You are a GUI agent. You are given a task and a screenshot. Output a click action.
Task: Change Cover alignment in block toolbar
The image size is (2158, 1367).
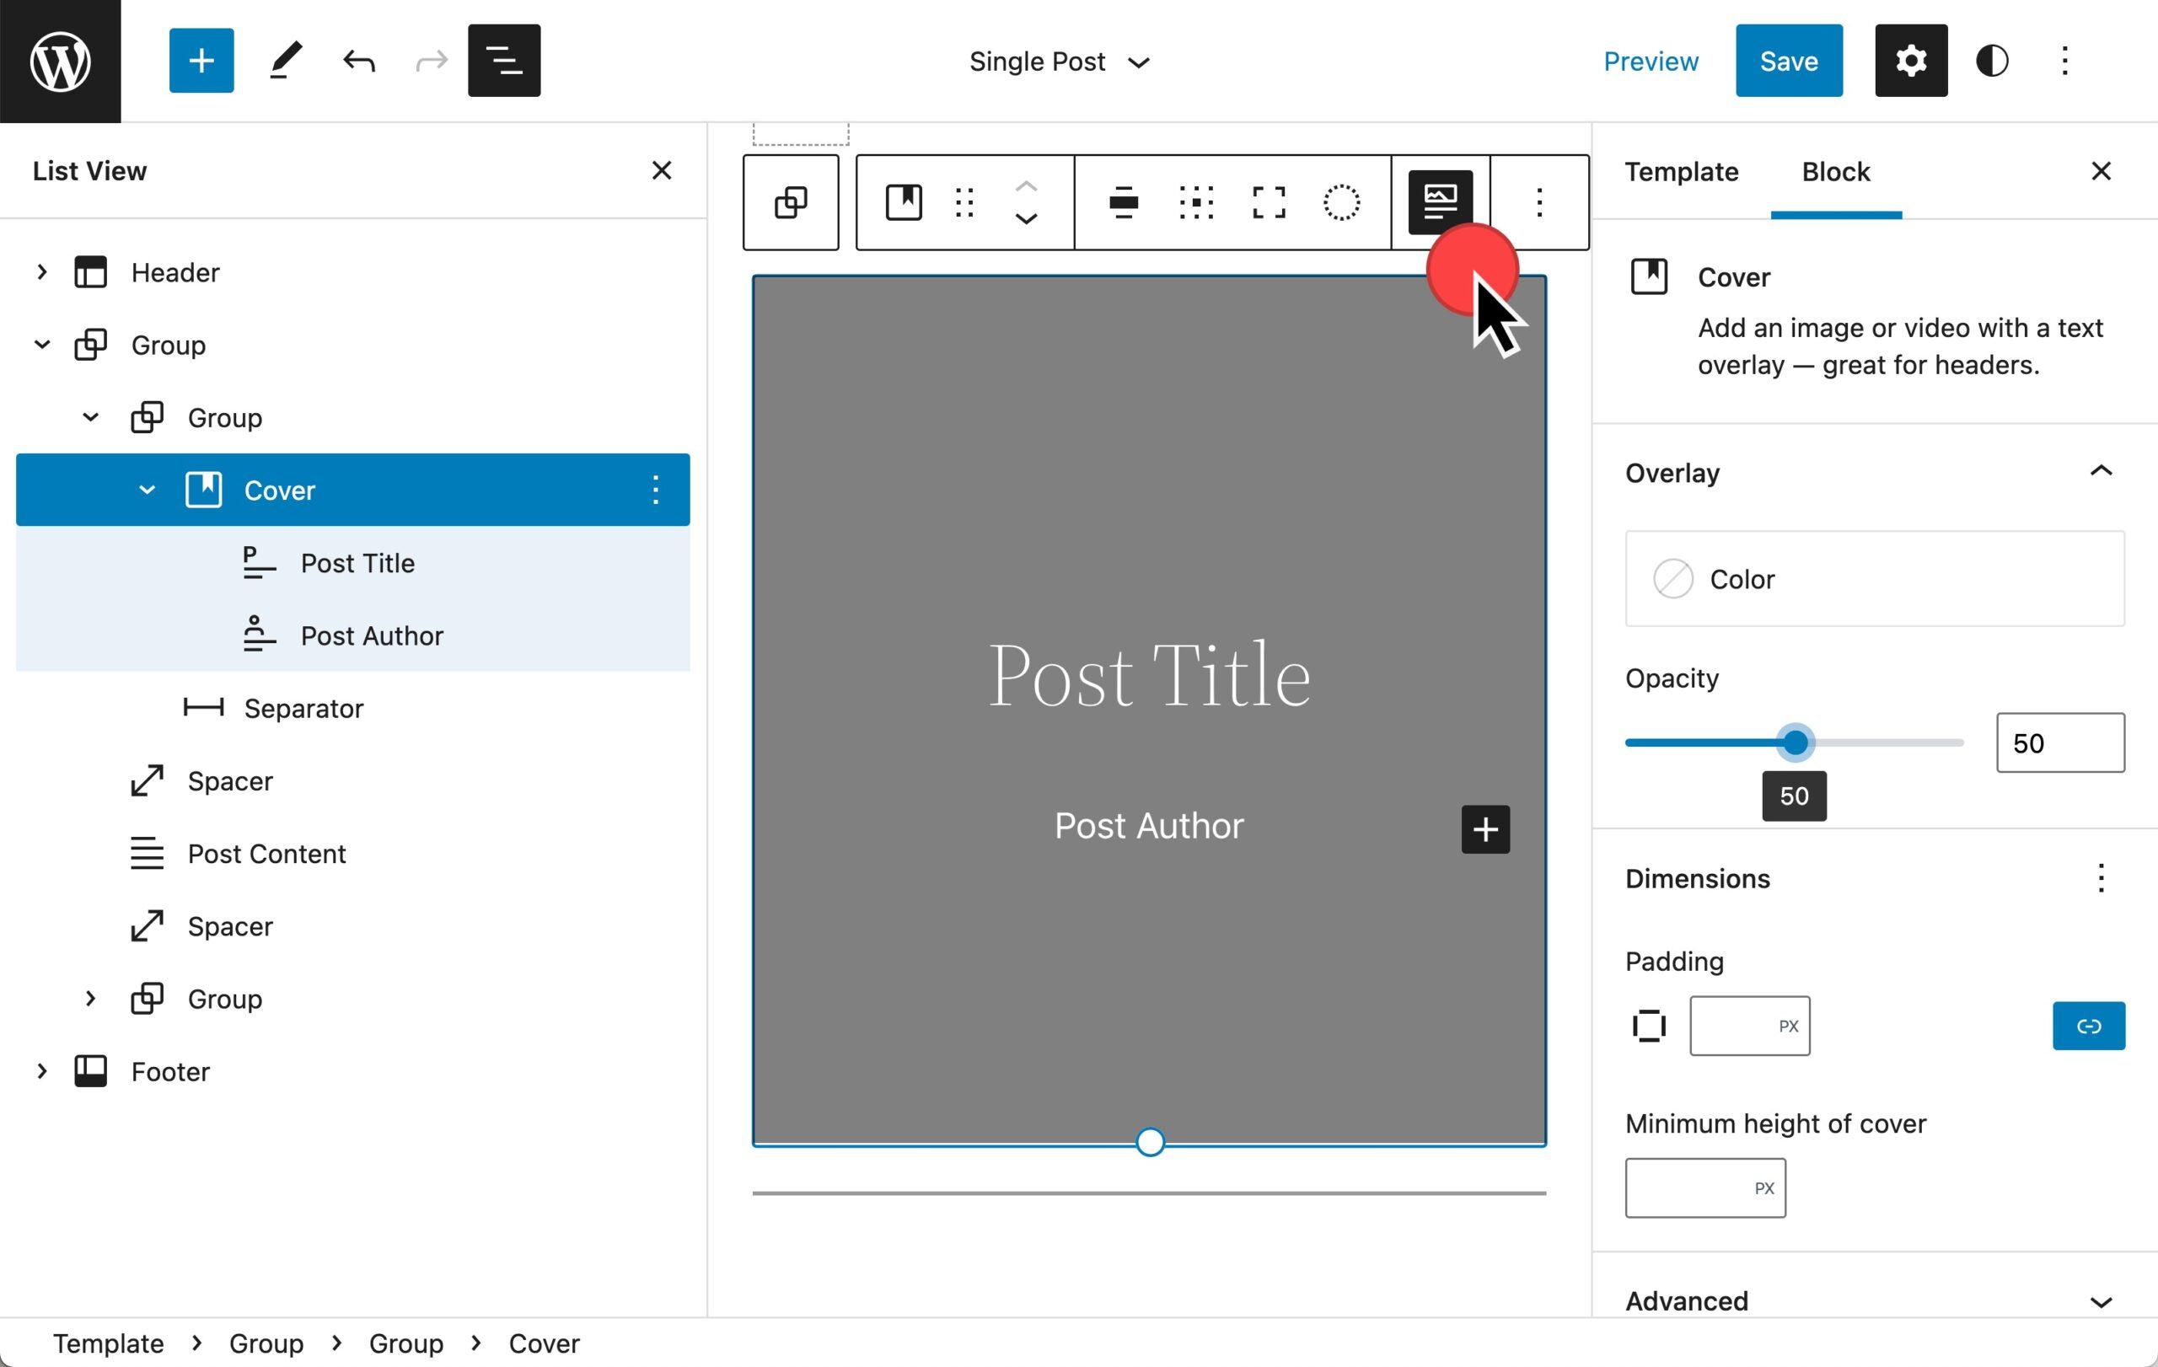click(x=1123, y=202)
